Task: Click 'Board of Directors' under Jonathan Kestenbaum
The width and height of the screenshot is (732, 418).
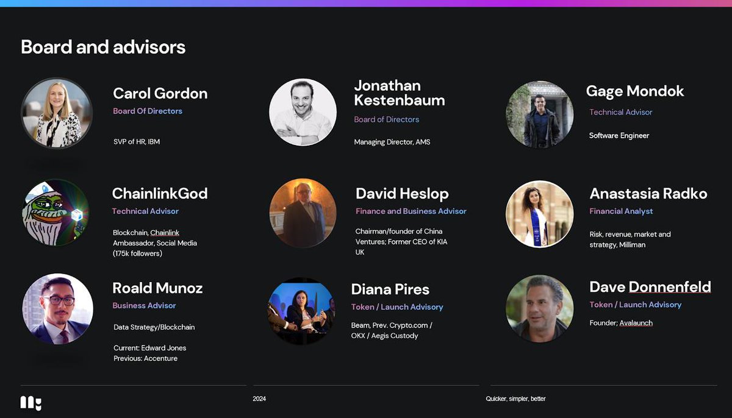Action: tap(387, 119)
